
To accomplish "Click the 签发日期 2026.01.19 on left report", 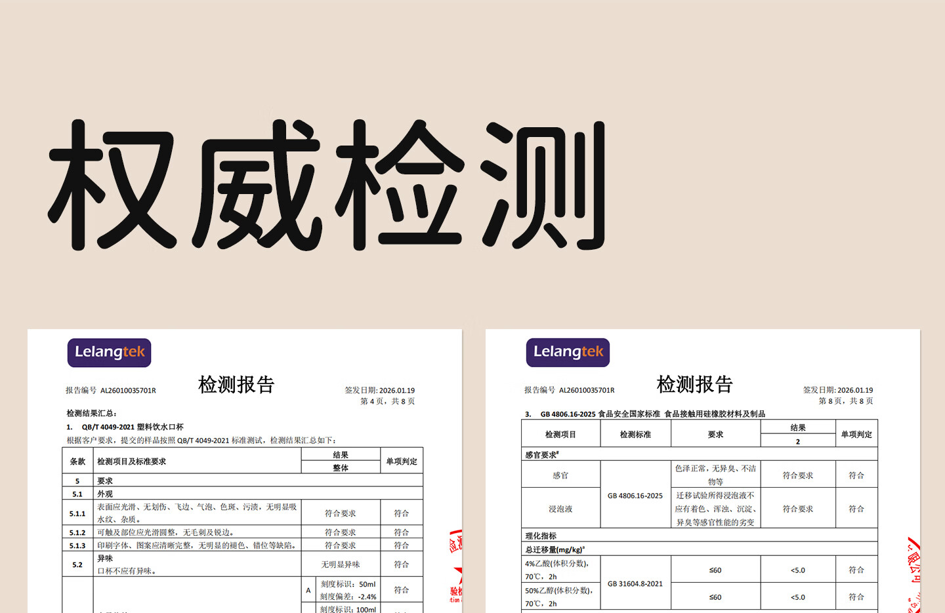I will click(x=379, y=390).
